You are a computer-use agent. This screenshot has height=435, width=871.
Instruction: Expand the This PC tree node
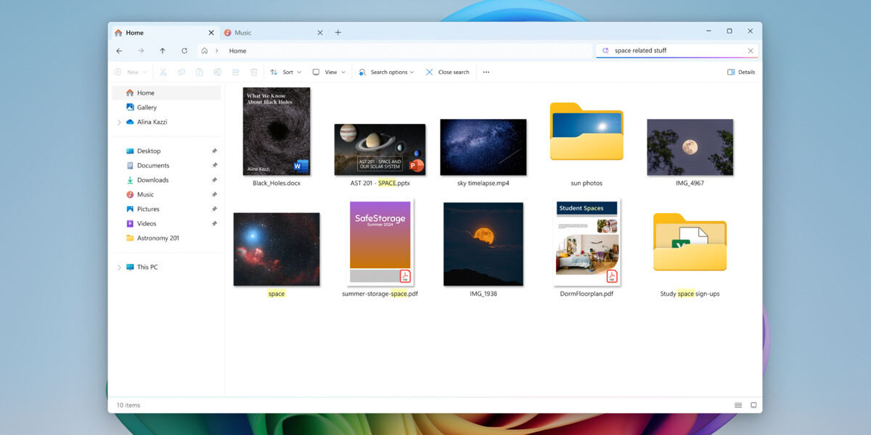(119, 267)
